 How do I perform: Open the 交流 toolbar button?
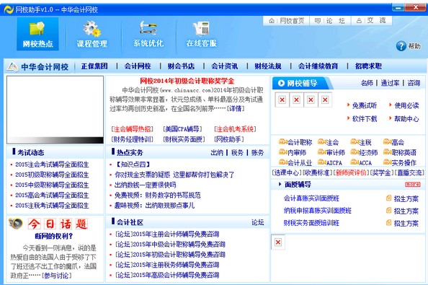[x=371, y=21]
